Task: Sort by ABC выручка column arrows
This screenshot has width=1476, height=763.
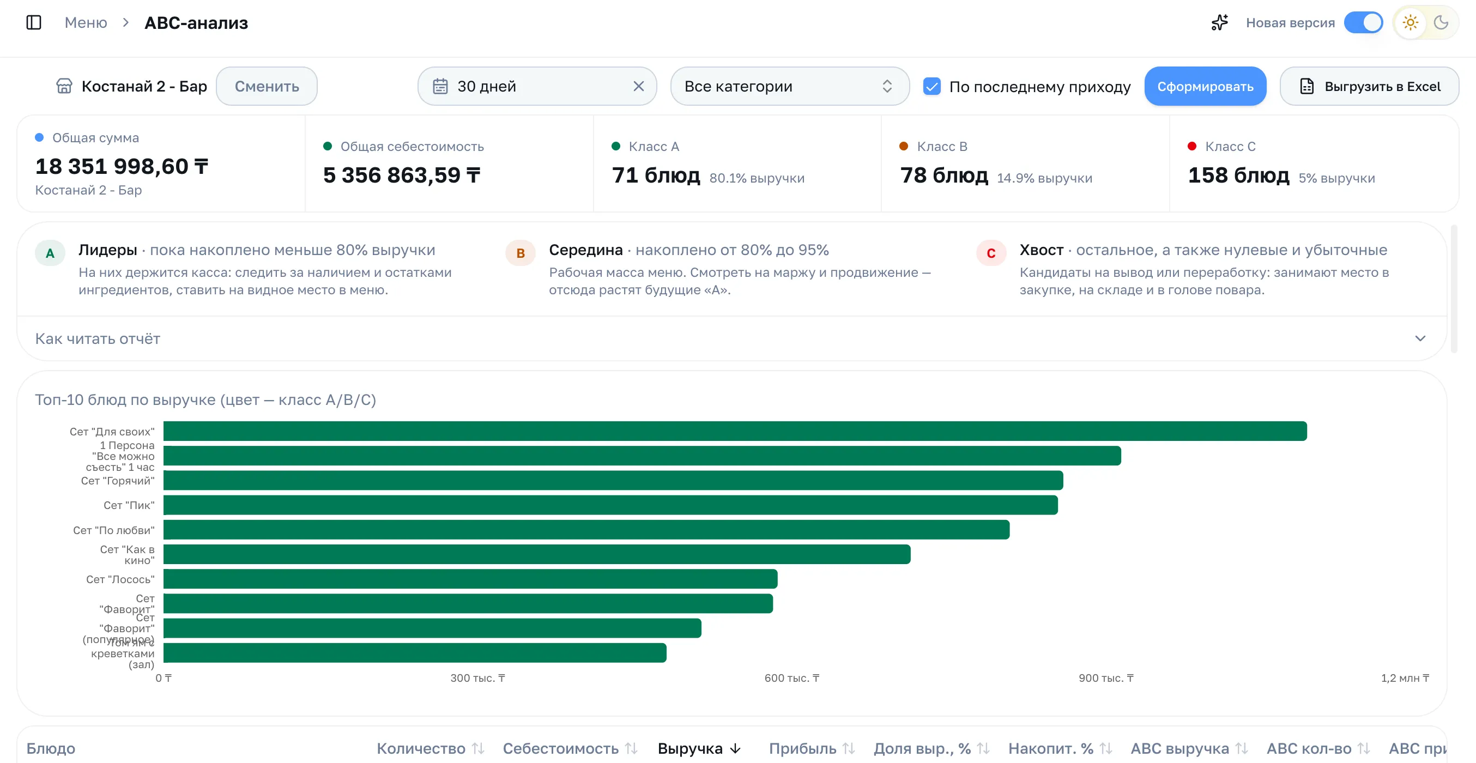Action: [1242, 748]
